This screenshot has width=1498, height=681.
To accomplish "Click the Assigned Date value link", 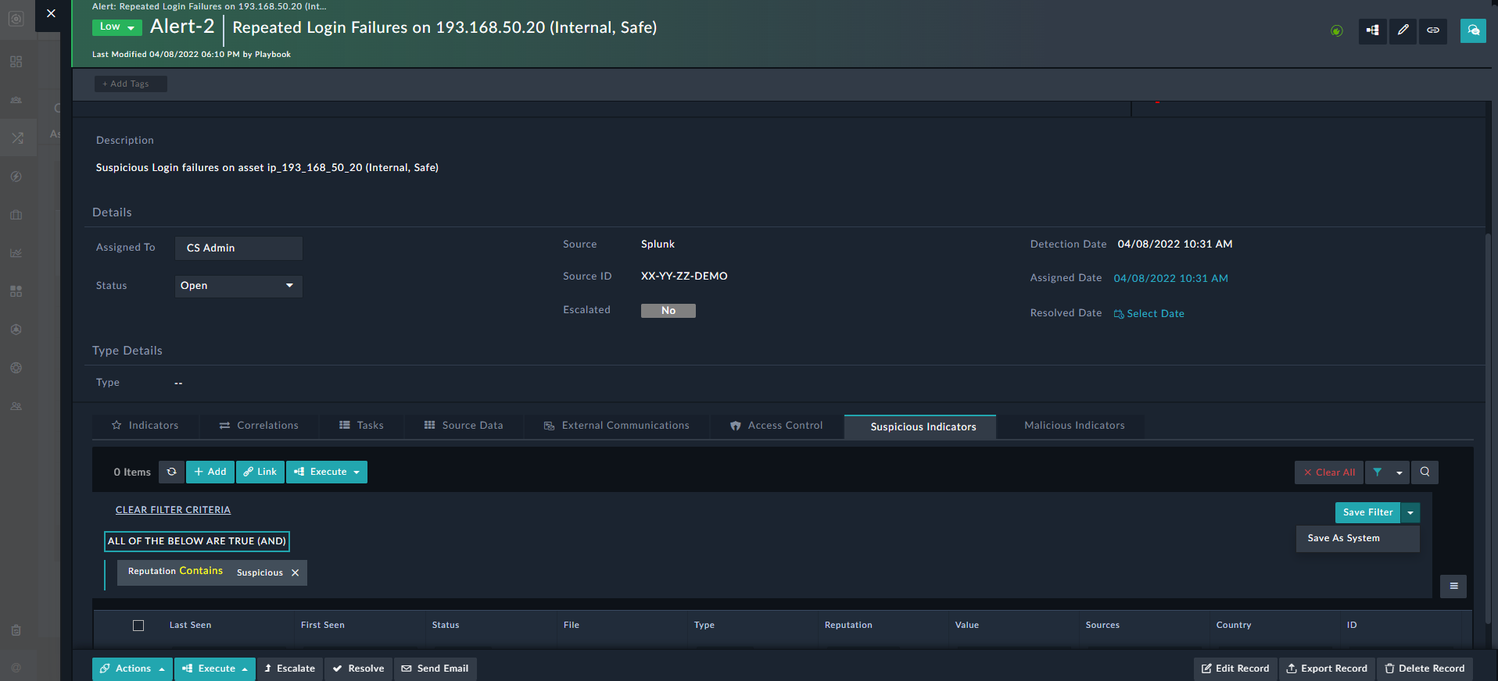I will tap(1170, 279).
